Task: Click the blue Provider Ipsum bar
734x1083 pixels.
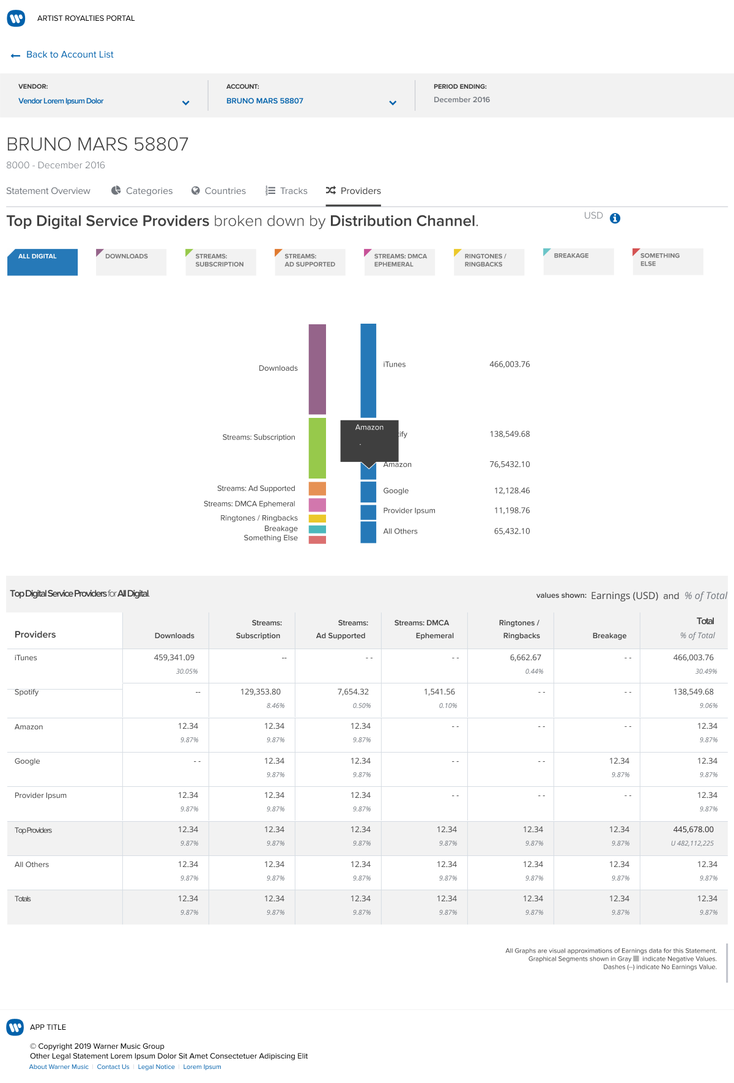Action: (368, 512)
